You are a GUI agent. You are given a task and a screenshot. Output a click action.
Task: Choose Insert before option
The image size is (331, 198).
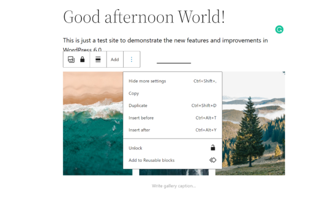click(x=173, y=118)
